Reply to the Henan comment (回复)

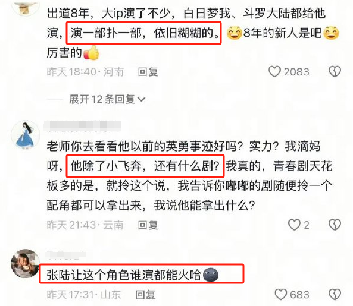[148, 72]
